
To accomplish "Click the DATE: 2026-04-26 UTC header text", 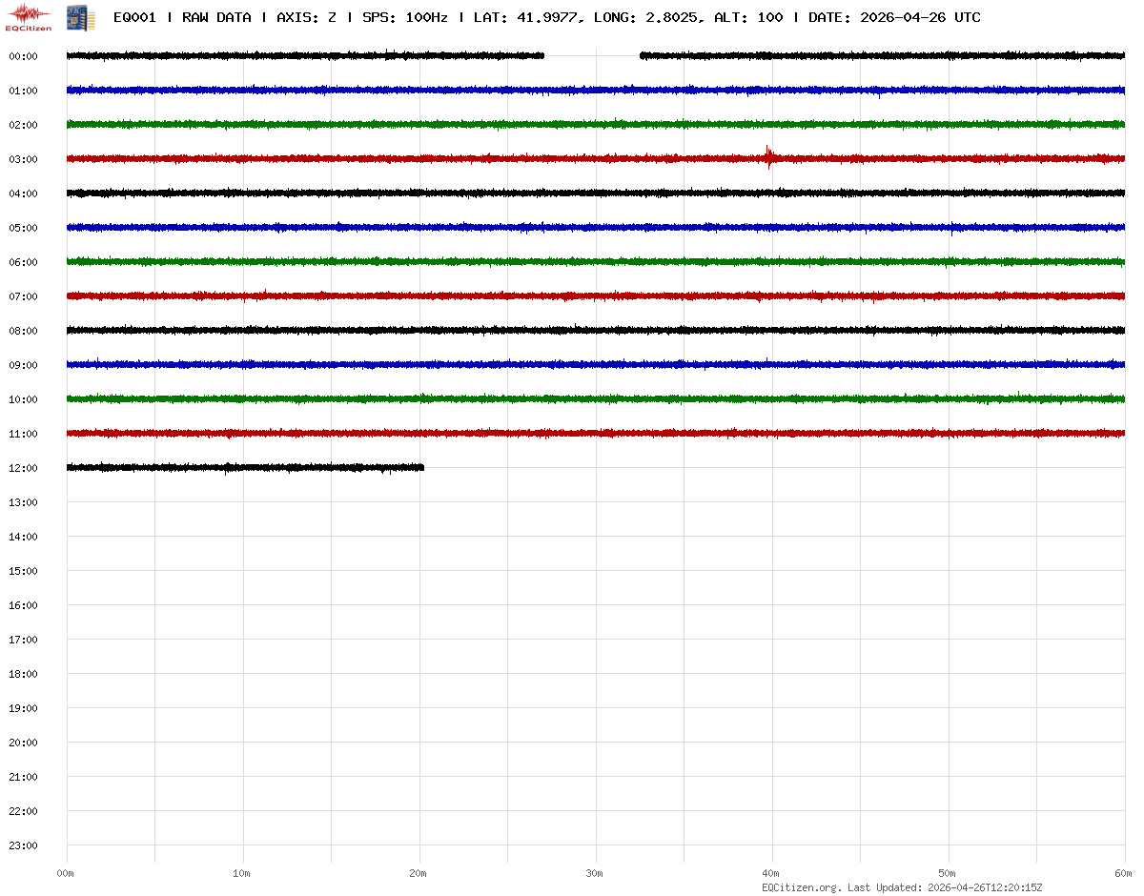I will coord(894,17).
